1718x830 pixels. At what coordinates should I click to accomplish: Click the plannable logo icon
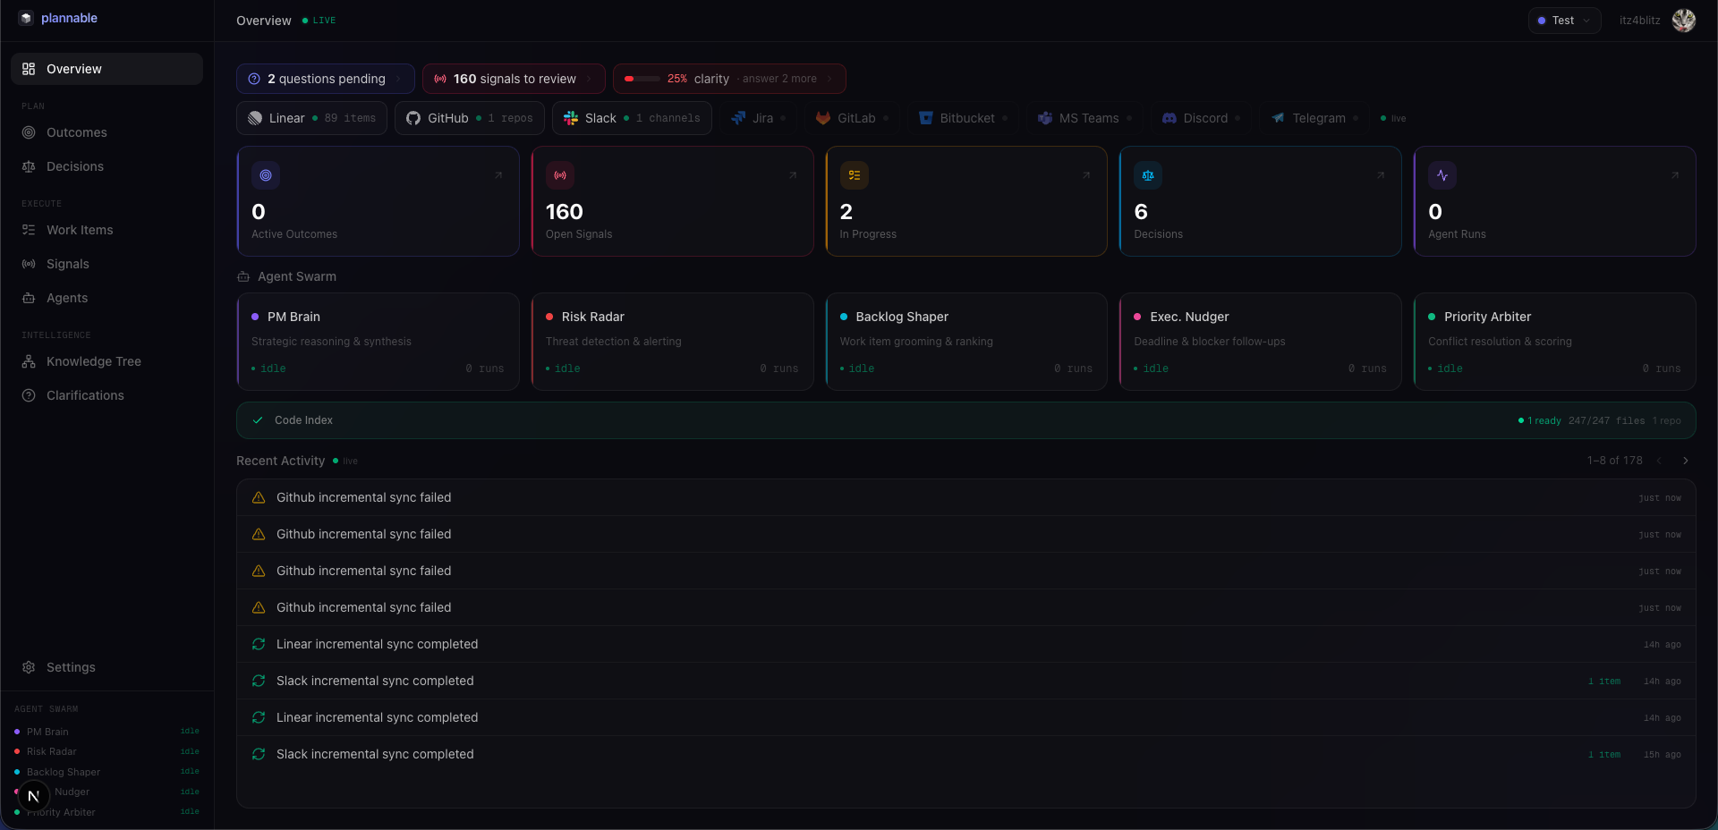pos(26,18)
